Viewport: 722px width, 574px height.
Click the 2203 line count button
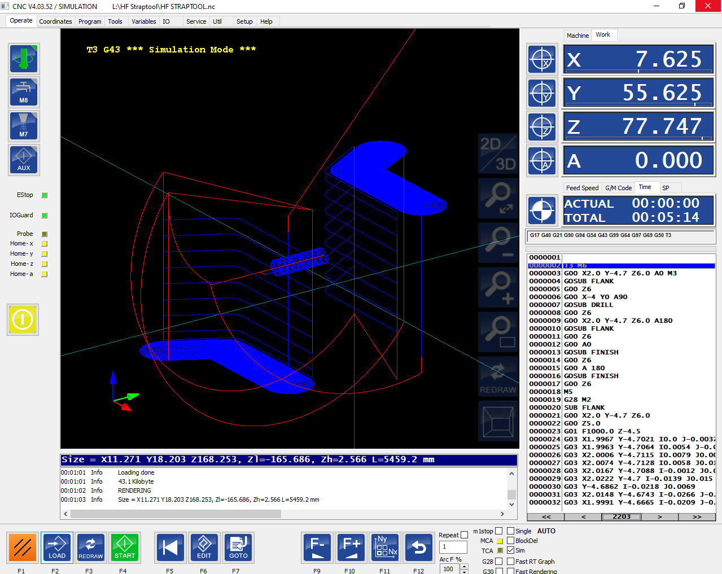tap(622, 517)
